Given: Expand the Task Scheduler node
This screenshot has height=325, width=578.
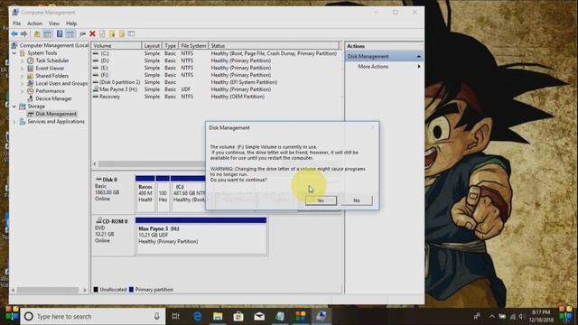Looking at the screenshot, I should coord(22,60).
